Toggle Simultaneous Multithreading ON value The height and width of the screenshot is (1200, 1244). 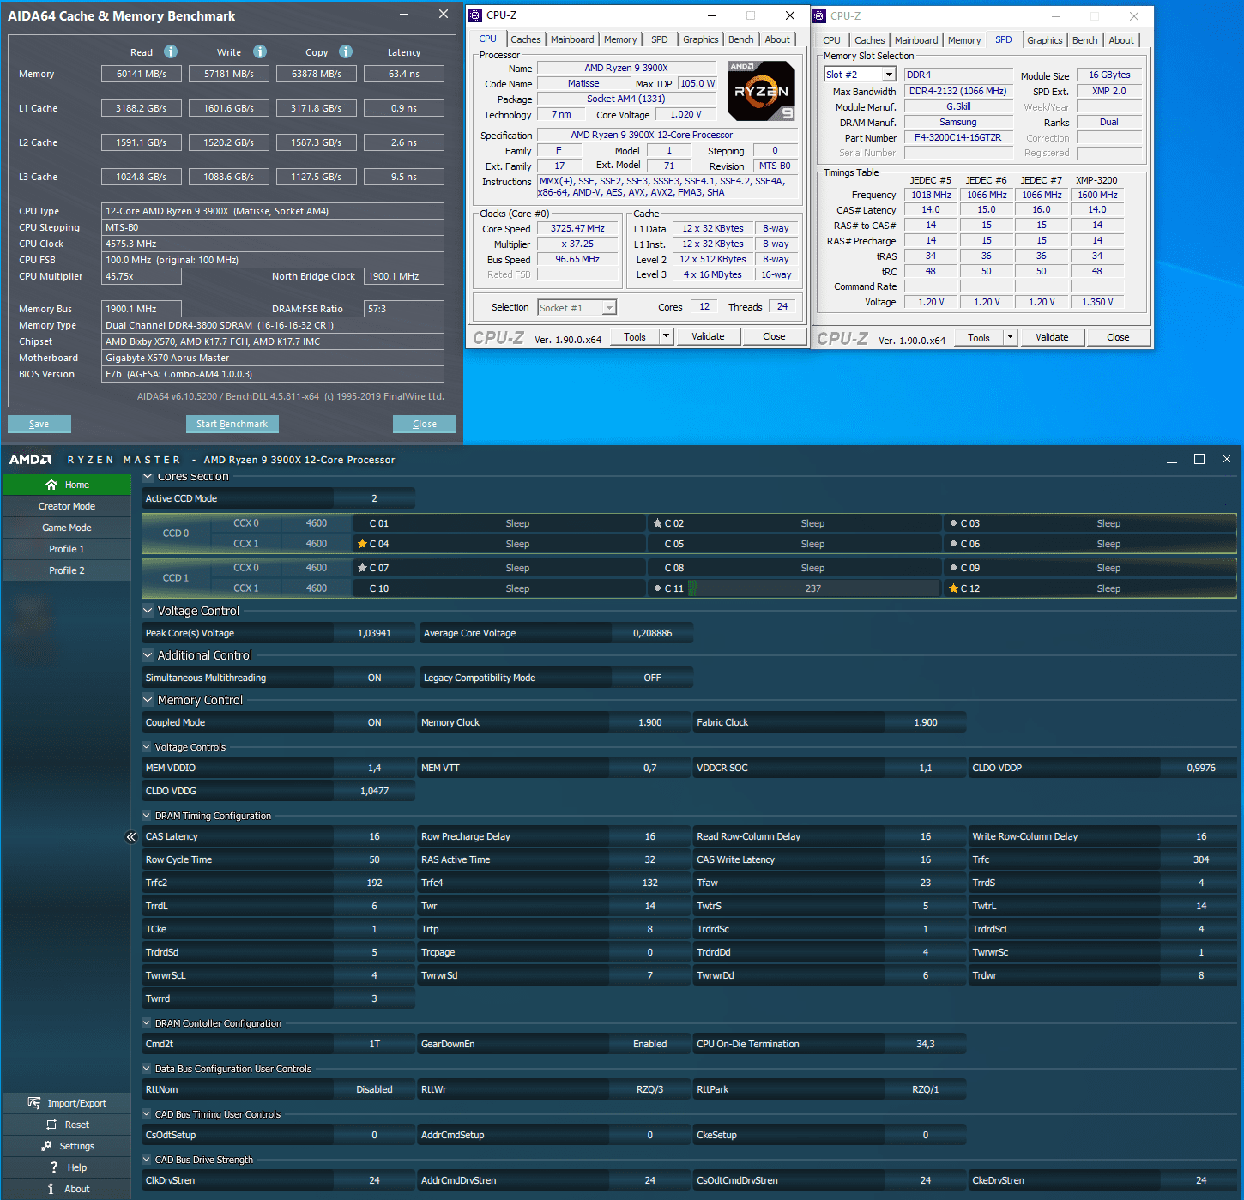pyautogui.click(x=375, y=678)
